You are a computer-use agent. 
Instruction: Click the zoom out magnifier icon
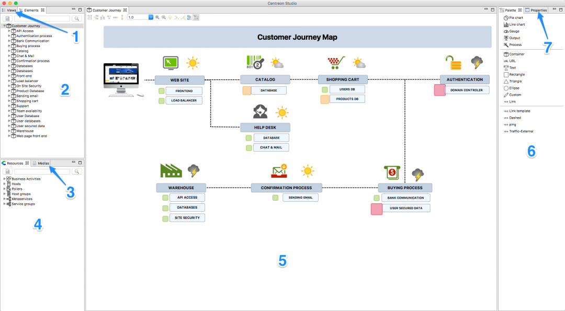164,17
